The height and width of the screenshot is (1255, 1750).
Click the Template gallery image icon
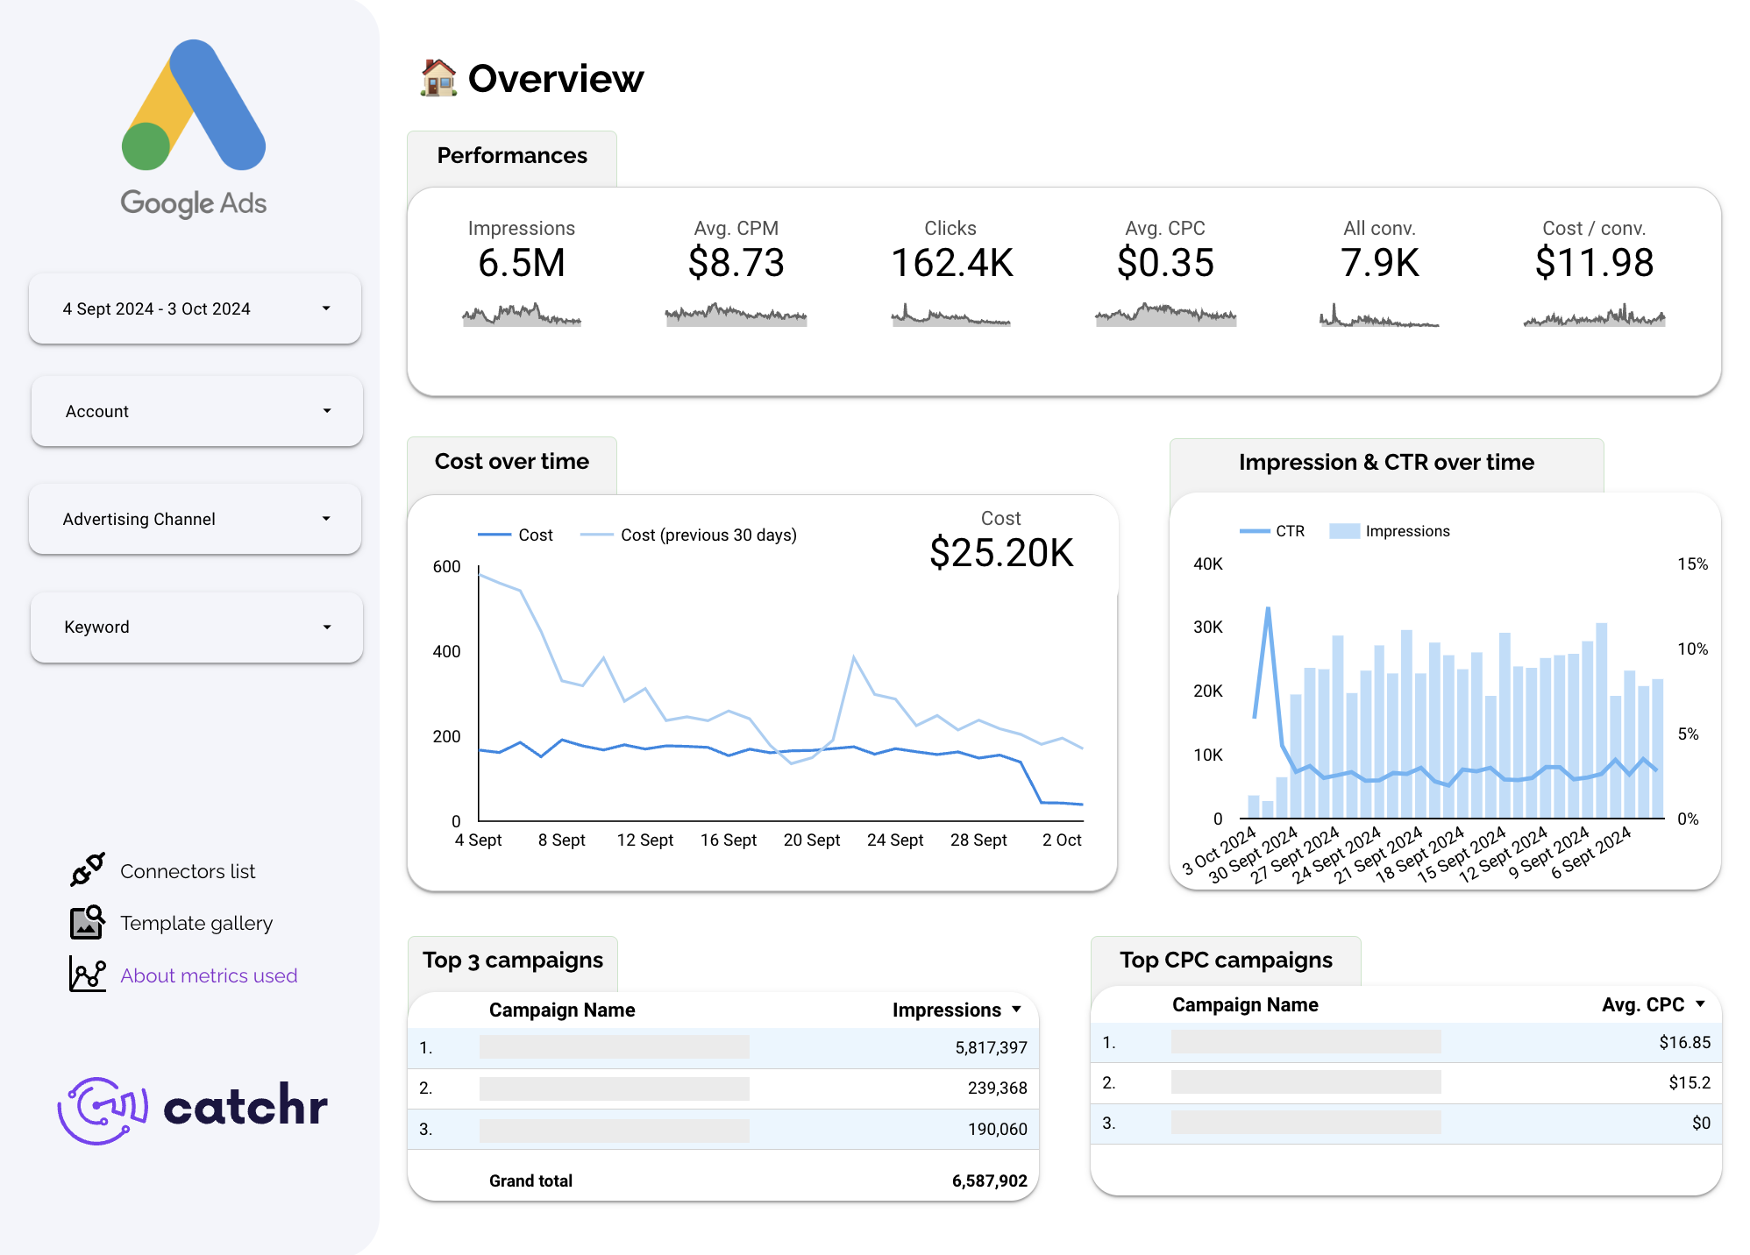86,923
